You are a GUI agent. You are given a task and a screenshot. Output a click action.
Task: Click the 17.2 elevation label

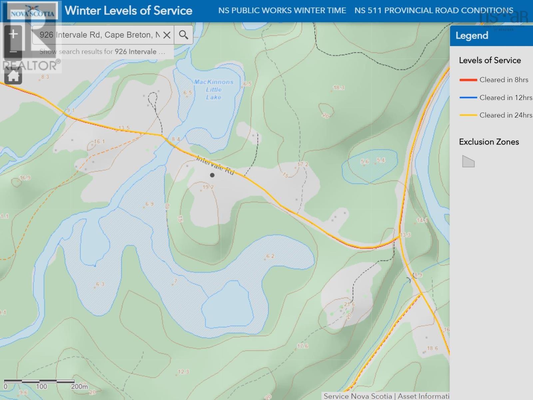click(303, 164)
